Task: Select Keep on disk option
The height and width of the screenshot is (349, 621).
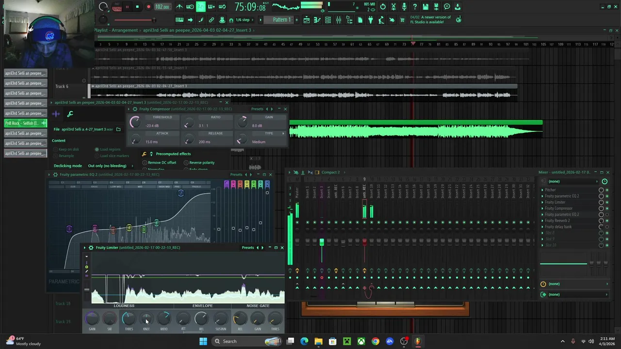Action: click(x=67, y=149)
